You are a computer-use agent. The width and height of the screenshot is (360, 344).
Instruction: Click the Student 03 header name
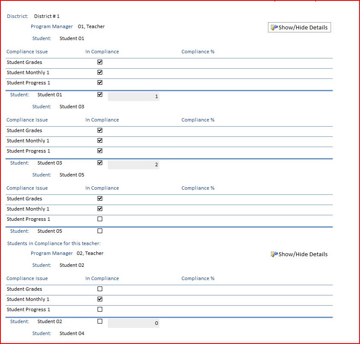pos(72,107)
